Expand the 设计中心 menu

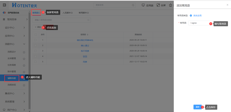[x=24, y=28]
